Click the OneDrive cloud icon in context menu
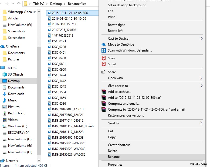210x167 pixels. point(104,45)
